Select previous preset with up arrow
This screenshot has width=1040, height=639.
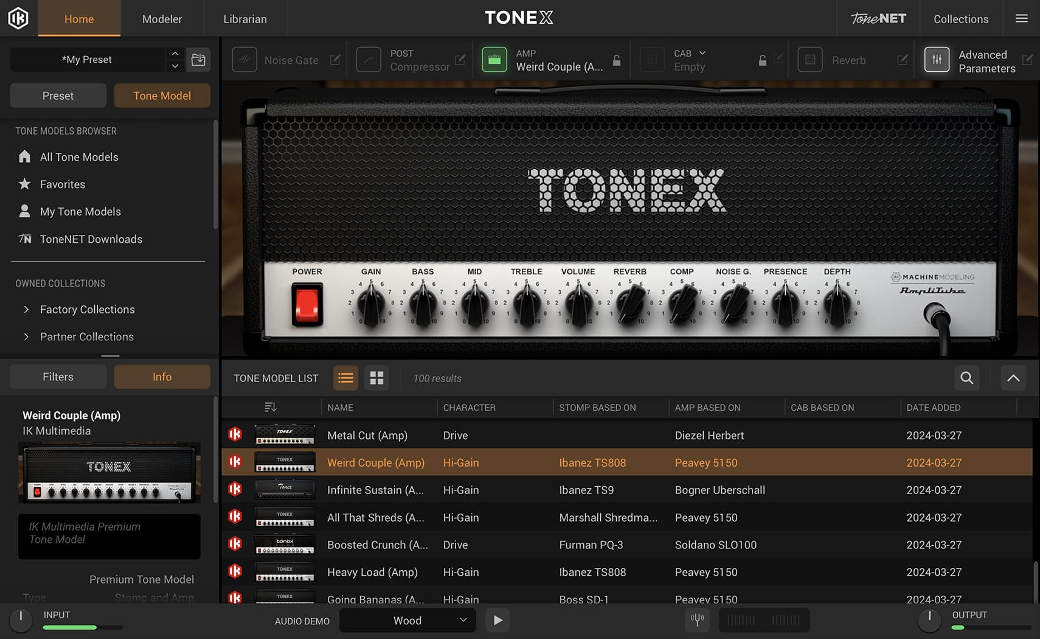pyautogui.click(x=175, y=54)
